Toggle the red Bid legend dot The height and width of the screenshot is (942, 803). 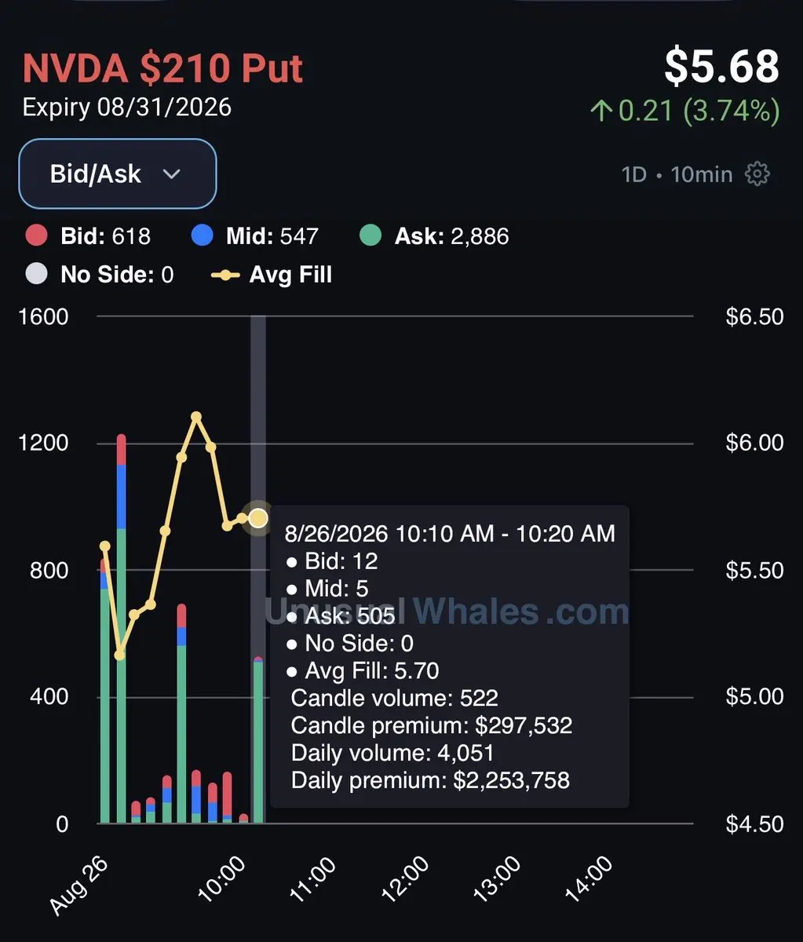(x=36, y=235)
